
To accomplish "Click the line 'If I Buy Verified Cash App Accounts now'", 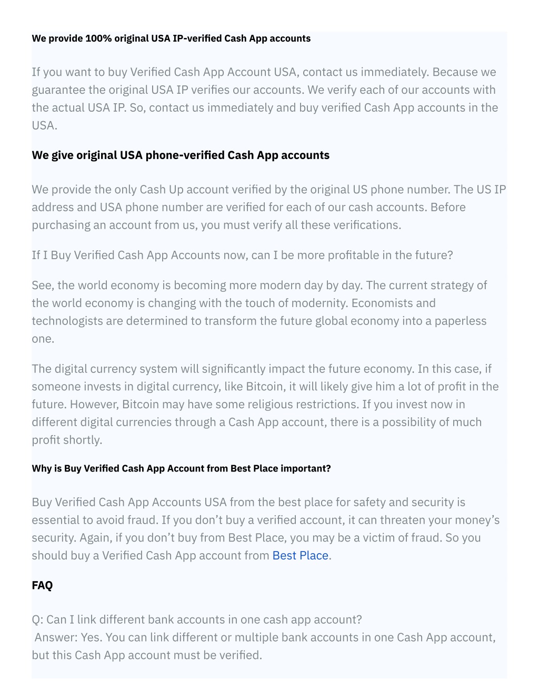I will 242,255.
